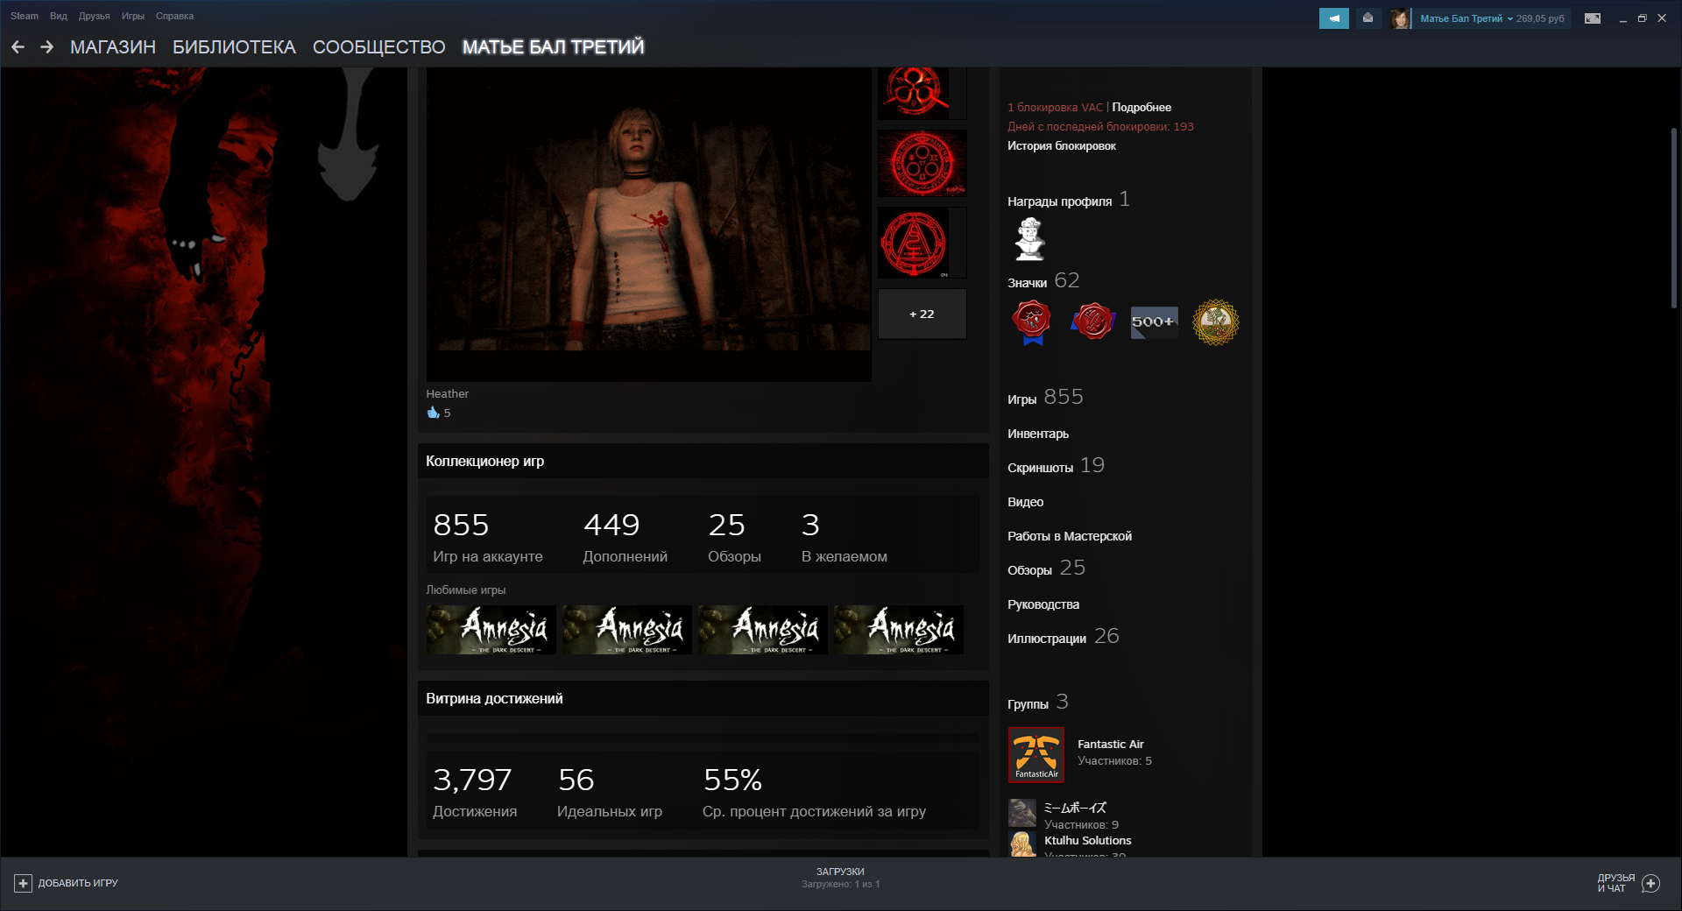
Task: Go back with the left arrow
Action: click(x=18, y=47)
